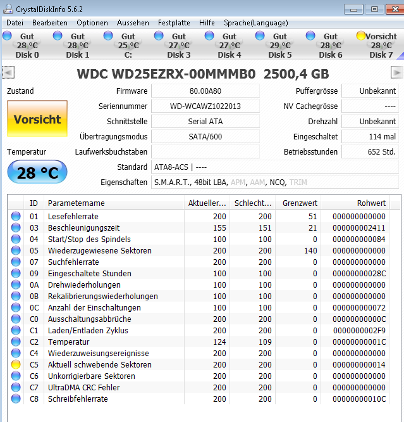Click status orb of Schreibfehlerrate row
This screenshot has width=404, height=422.
click(16, 399)
